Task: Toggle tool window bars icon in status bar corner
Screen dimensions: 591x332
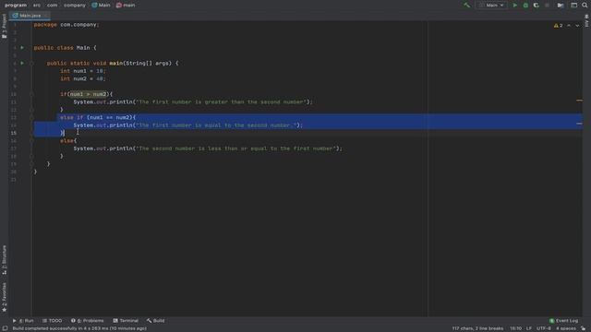Action: click(5, 328)
